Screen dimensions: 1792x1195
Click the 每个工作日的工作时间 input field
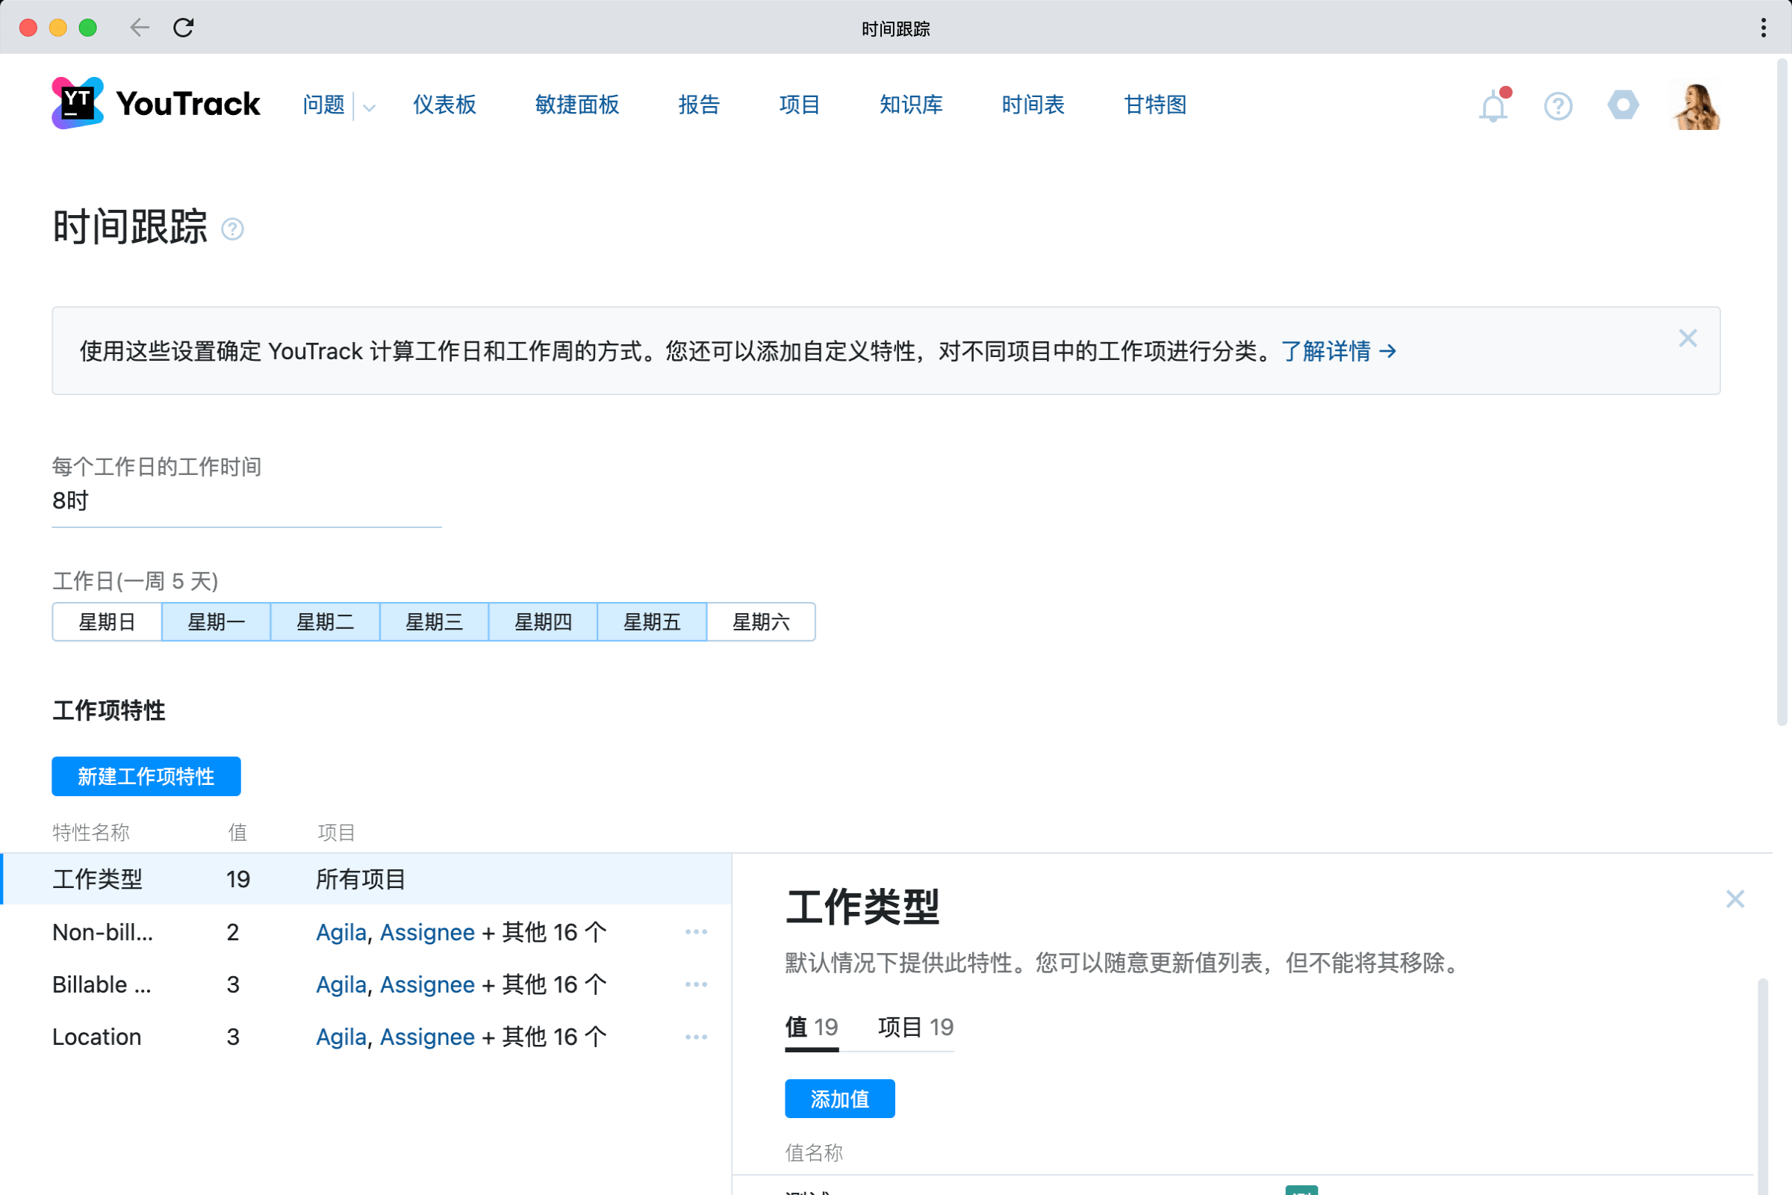click(x=246, y=501)
